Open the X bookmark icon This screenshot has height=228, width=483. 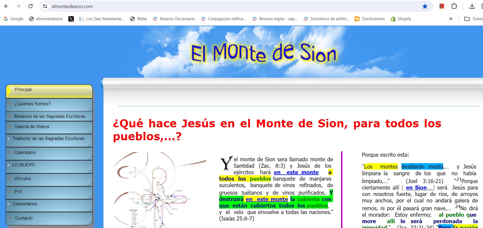click(71, 19)
